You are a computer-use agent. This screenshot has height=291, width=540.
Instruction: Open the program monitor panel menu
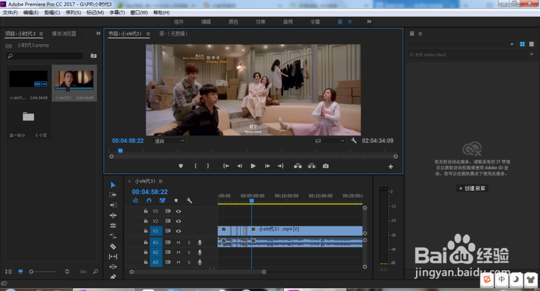pos(148,34)
